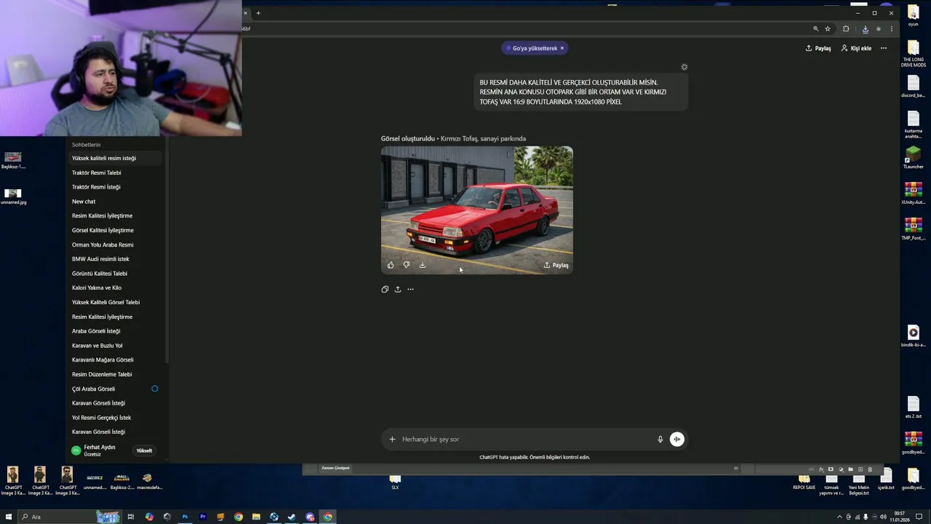Select 'oyun' folder on desktop

pos(913,17)
